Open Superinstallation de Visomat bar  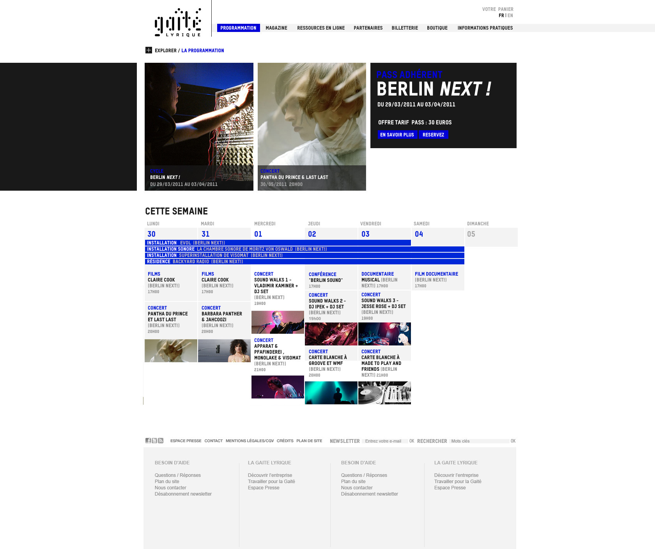tap(304, 255)
